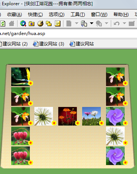This screenshot has height=174, width=137.
Task: Click the stacked yellow folders icon
Action: pos(49,23)
